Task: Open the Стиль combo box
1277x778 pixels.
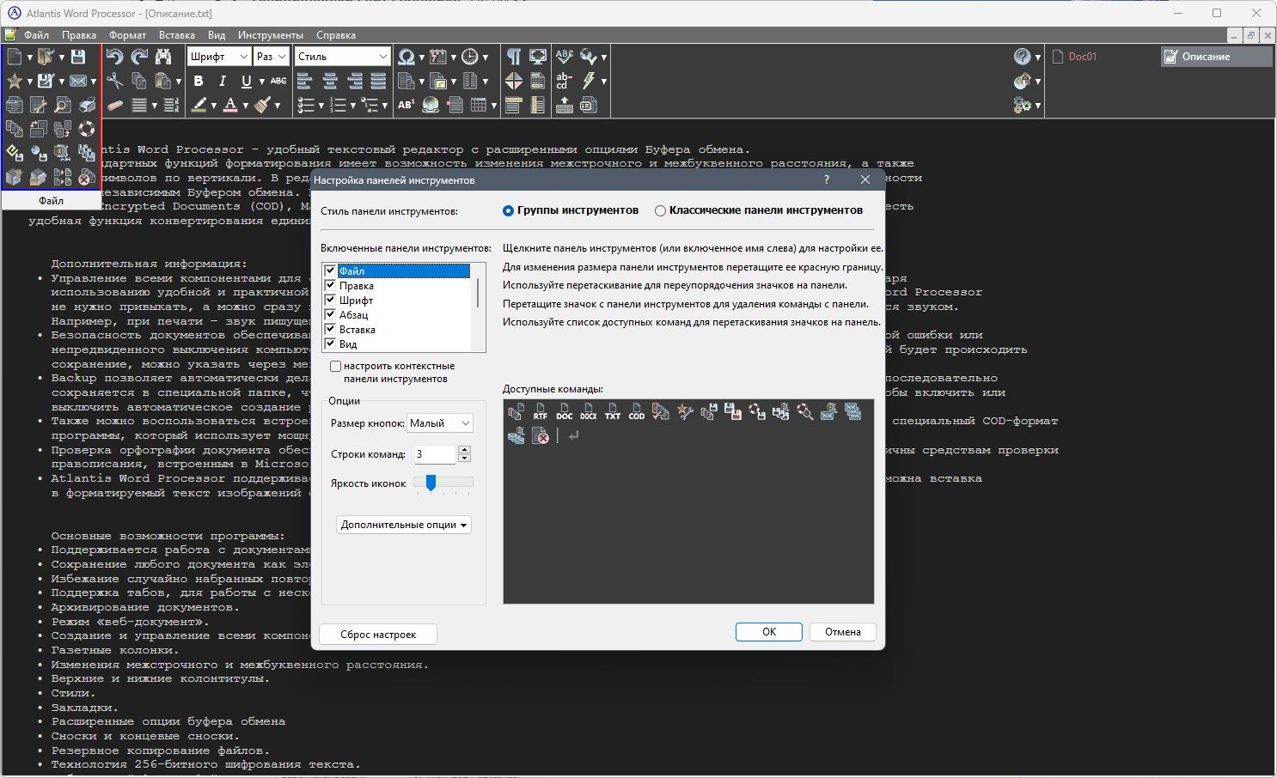Action: click(x=343, y=57)
